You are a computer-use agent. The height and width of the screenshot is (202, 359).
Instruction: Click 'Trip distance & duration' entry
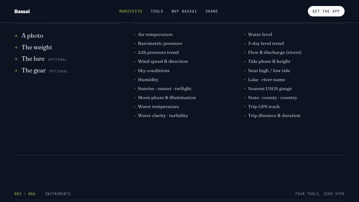(x=274, y=116)
